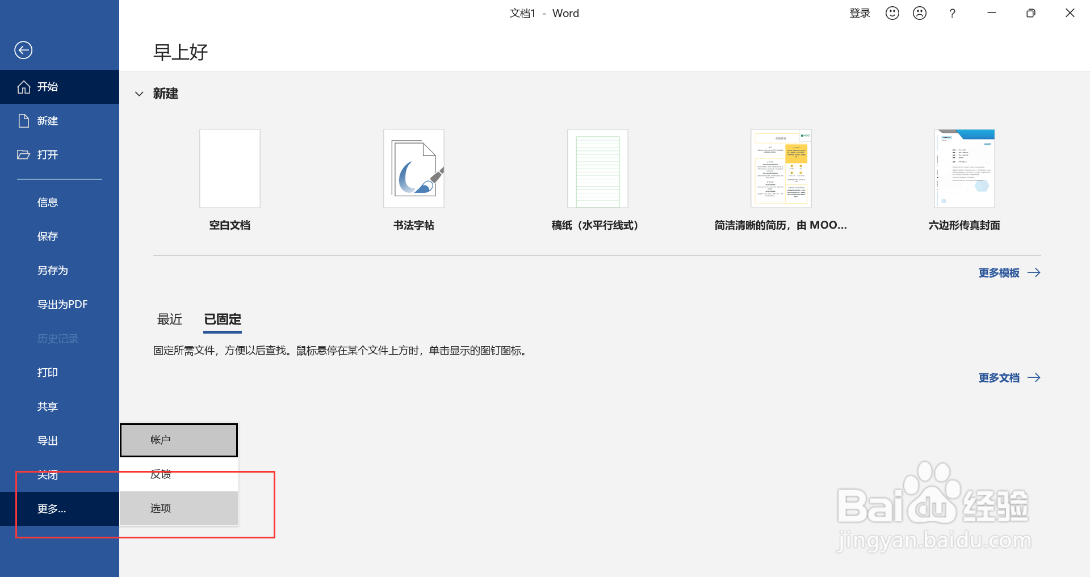Image resolution: width=1090 pixels, height=577 pixels.
Task: Click the Help question mark icon
Action: click(x=953, y=12)
